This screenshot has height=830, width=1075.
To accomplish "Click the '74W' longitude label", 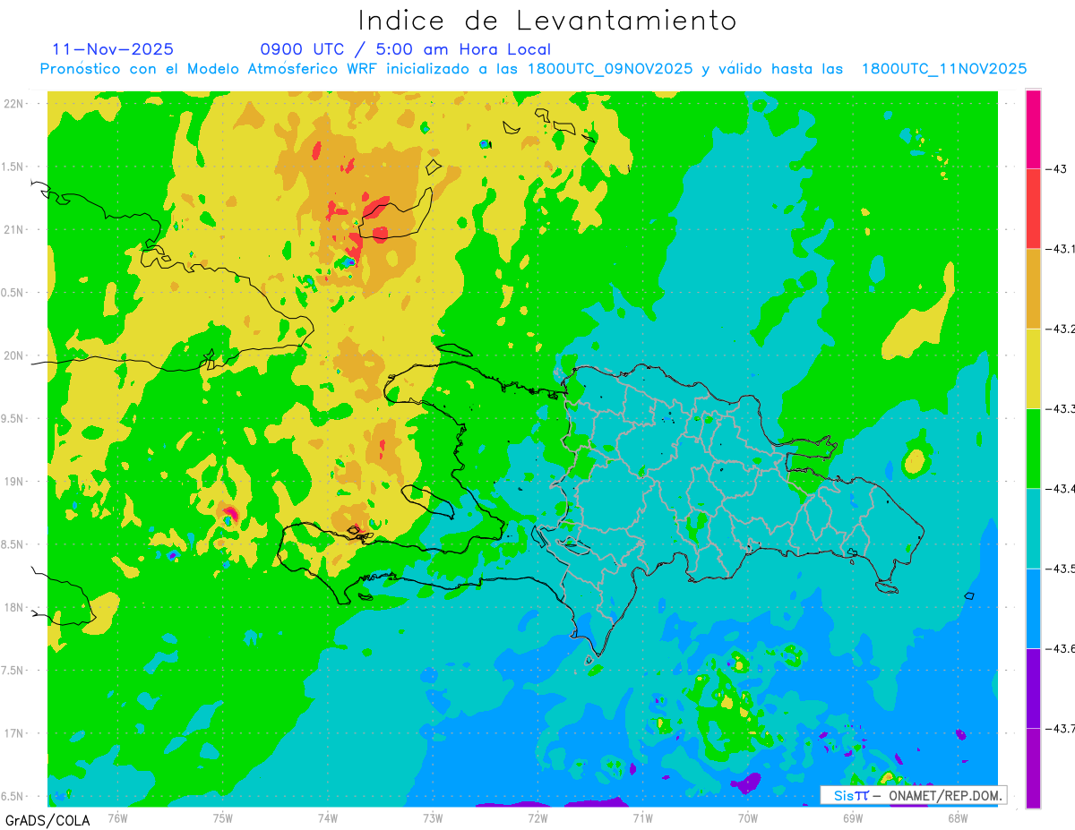I will 327,817.
